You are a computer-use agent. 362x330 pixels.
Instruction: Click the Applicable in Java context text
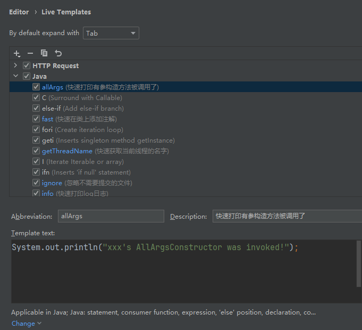[163, 312]
